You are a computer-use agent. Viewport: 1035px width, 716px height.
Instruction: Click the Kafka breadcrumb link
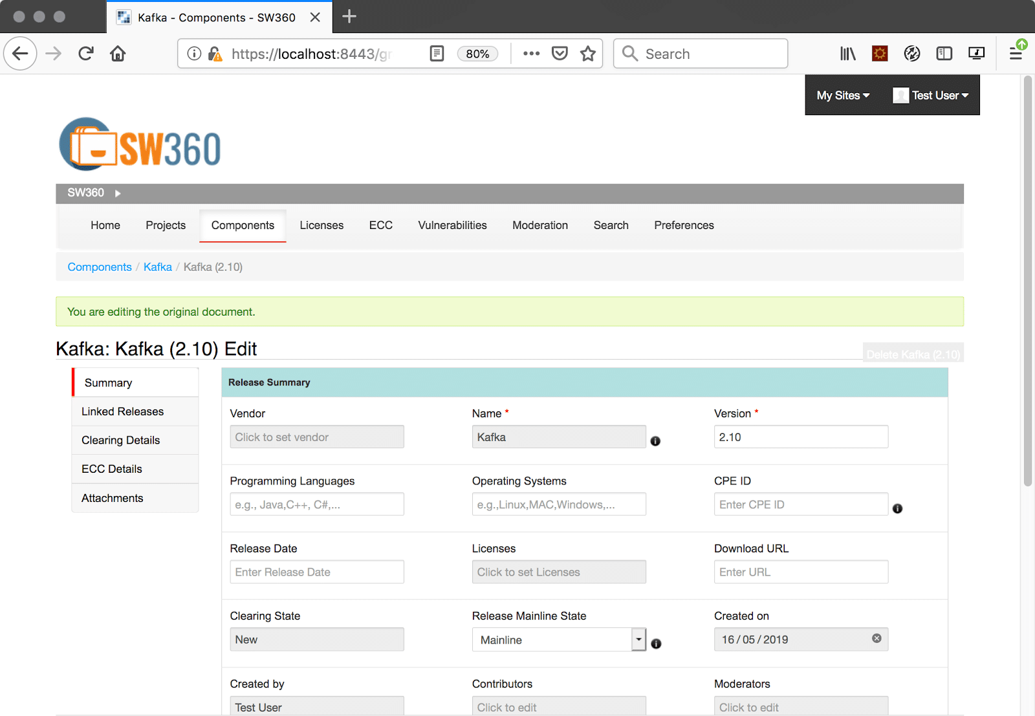point(158,267)
